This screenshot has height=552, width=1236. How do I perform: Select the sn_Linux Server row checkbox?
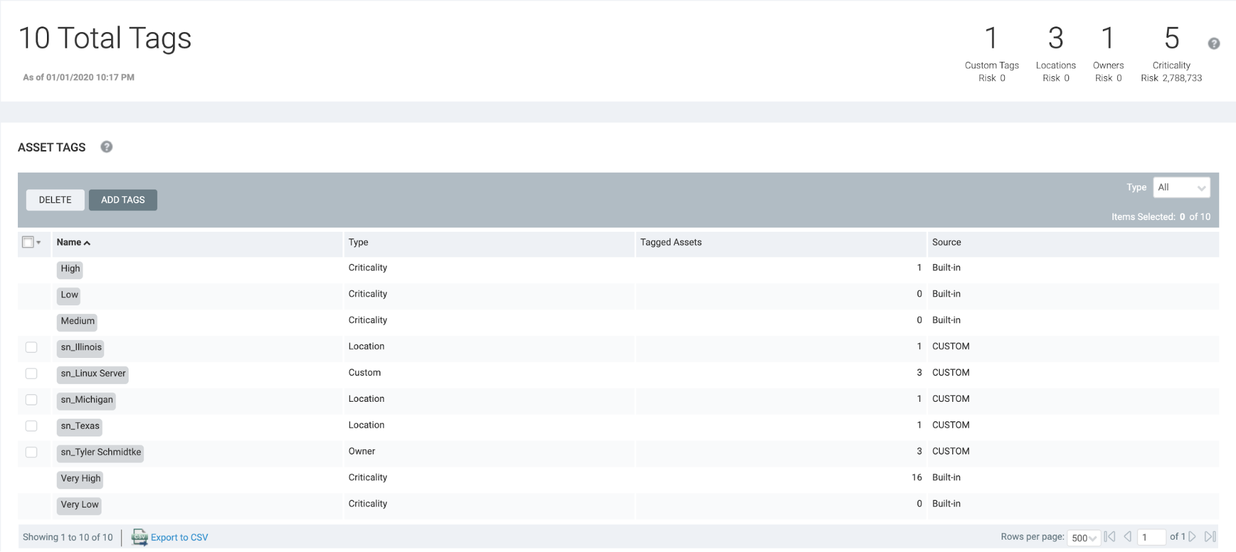32,373
